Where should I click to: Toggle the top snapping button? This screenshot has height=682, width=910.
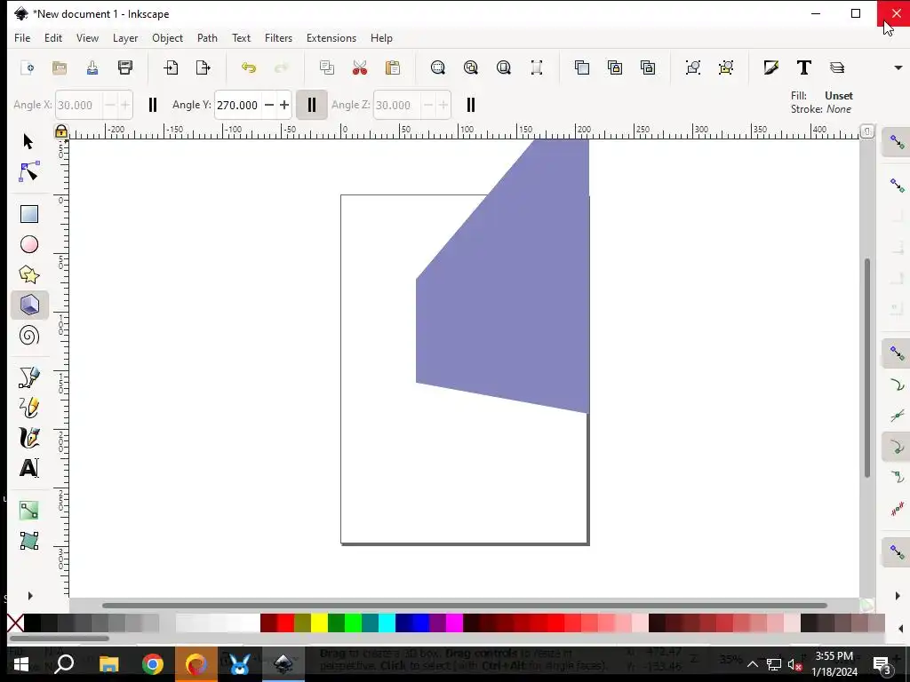pyautogui.click(x=898, y=142)
